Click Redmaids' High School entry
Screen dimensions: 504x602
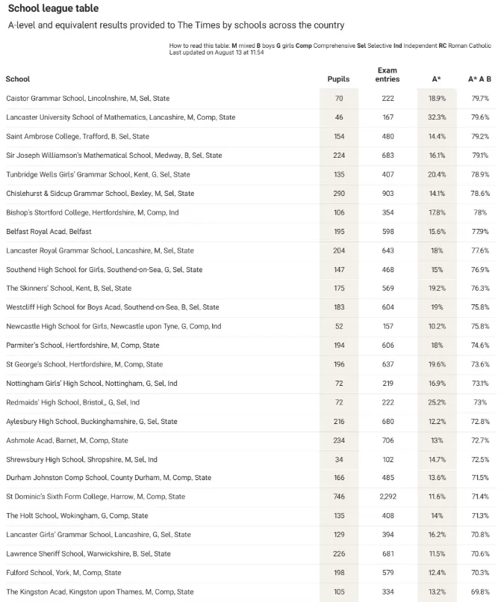point(73,402)
